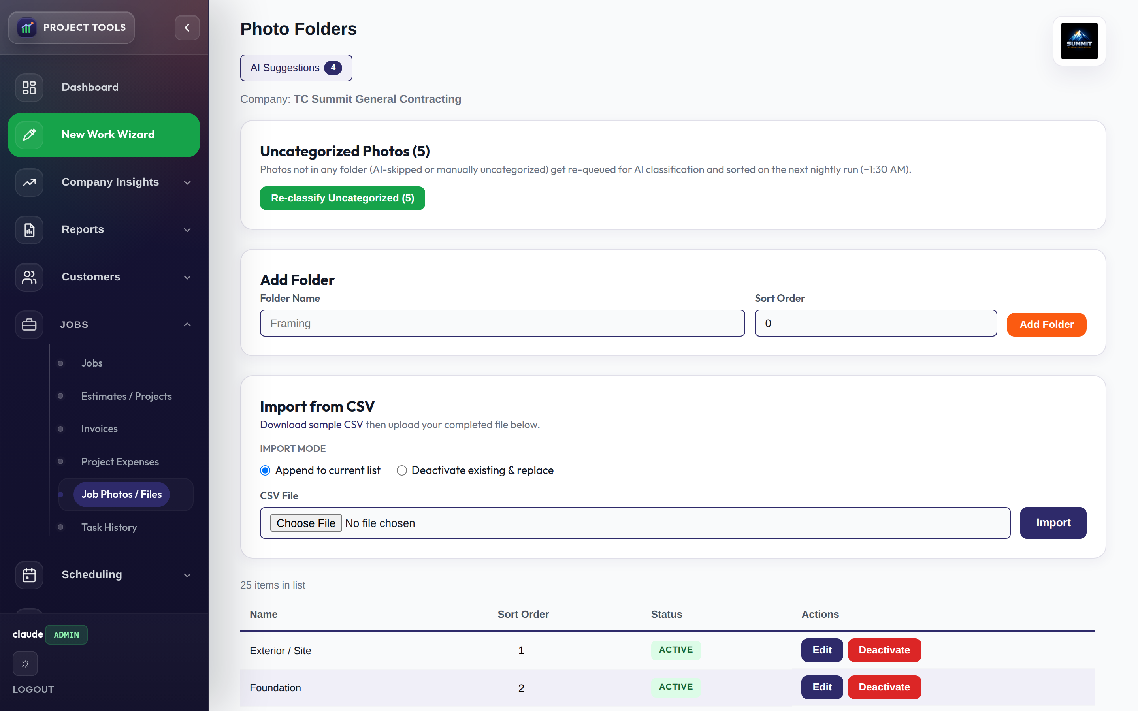Expand the Scheduling menu chevron

pos(187,575)
